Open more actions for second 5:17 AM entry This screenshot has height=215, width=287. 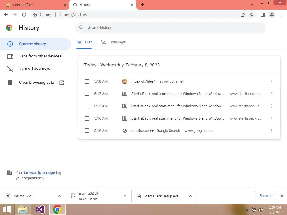point(272,106)
